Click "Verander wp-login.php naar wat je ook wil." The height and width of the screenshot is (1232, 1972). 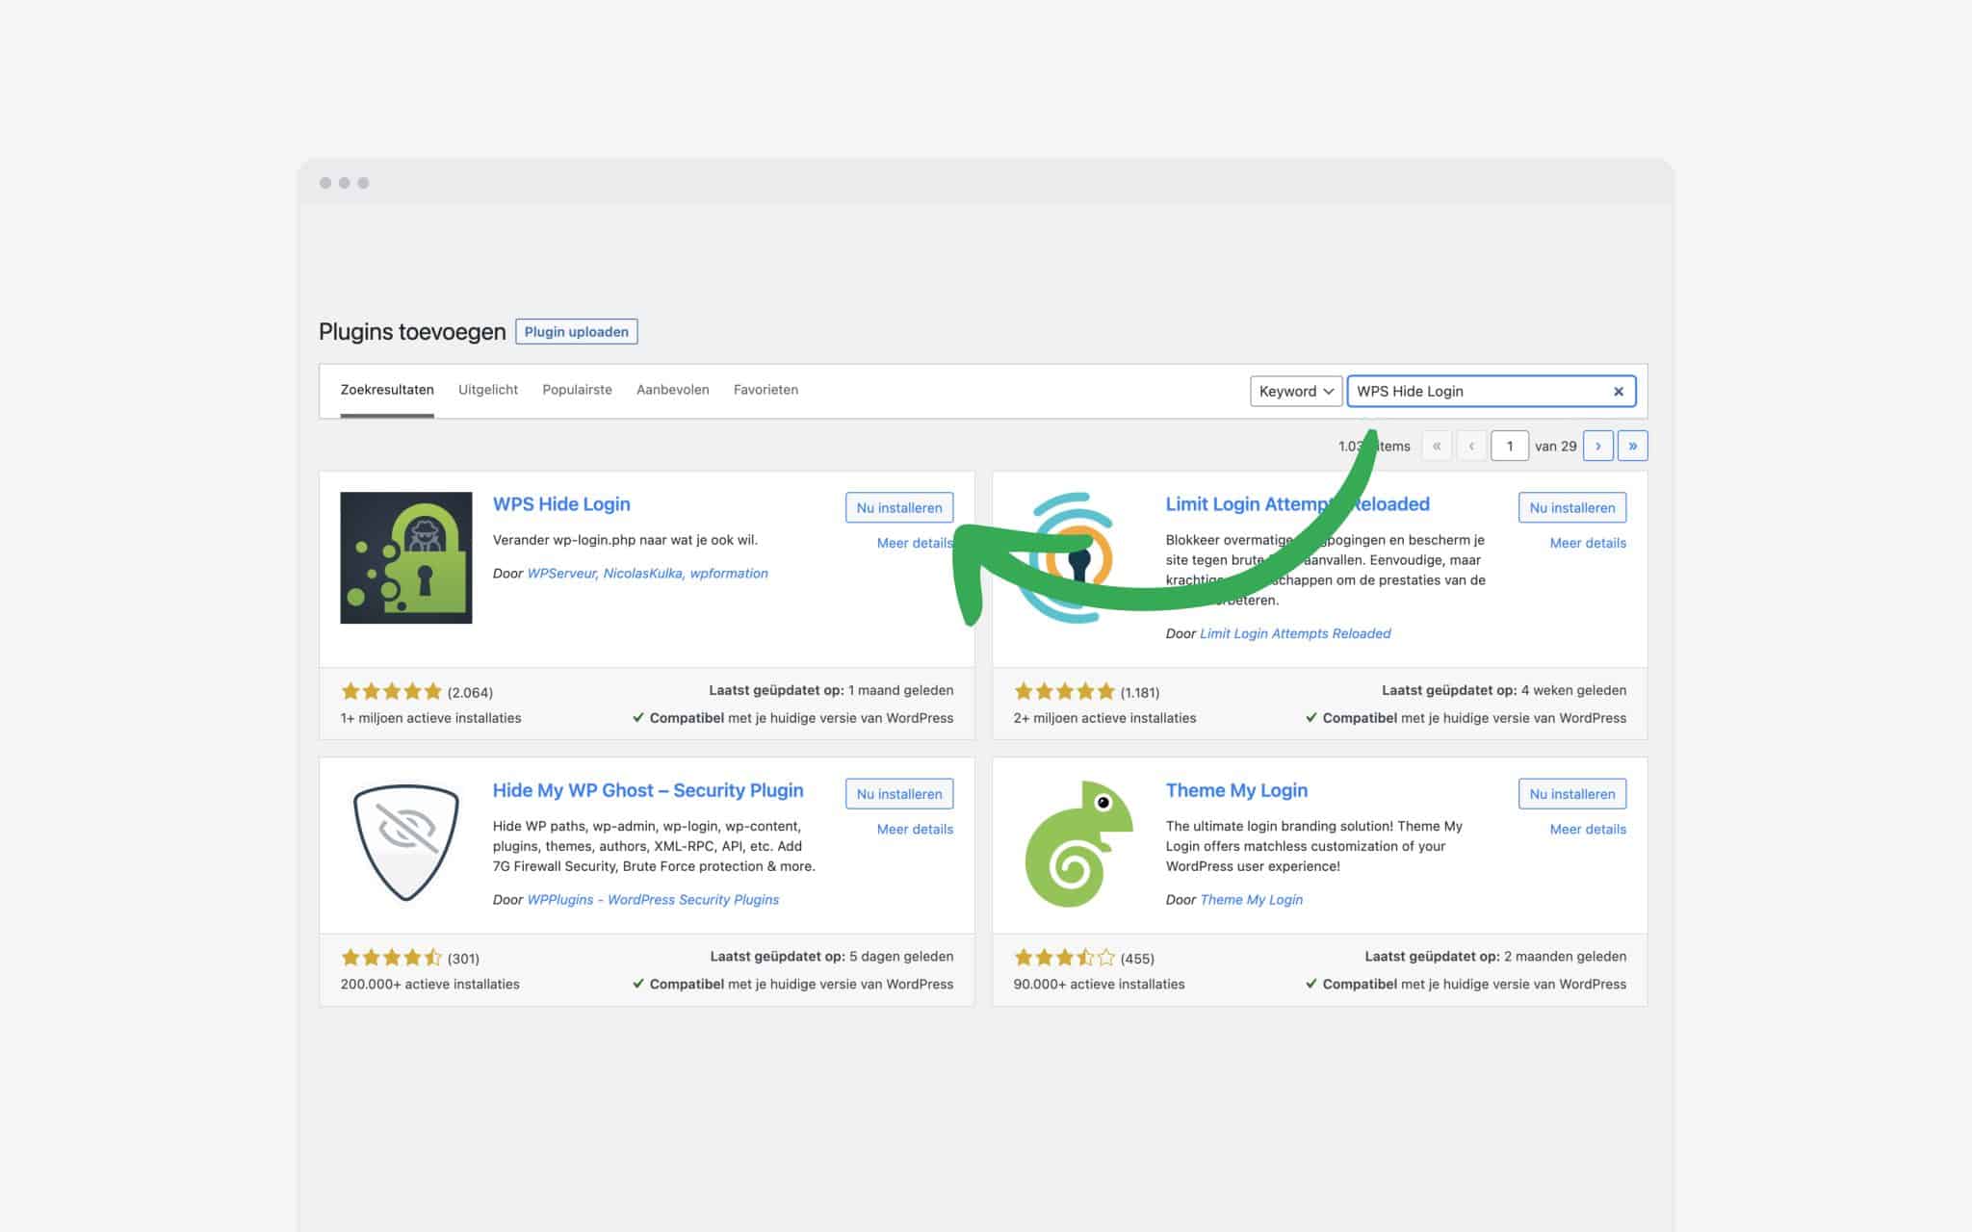tap(625, 540)
